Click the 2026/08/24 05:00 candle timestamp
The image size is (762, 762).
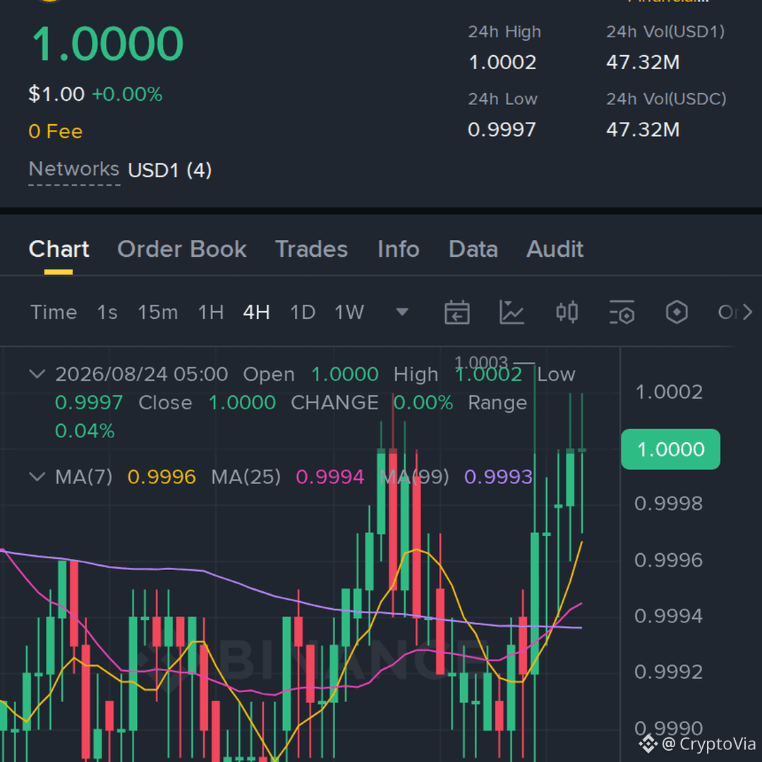pos(141,374)
